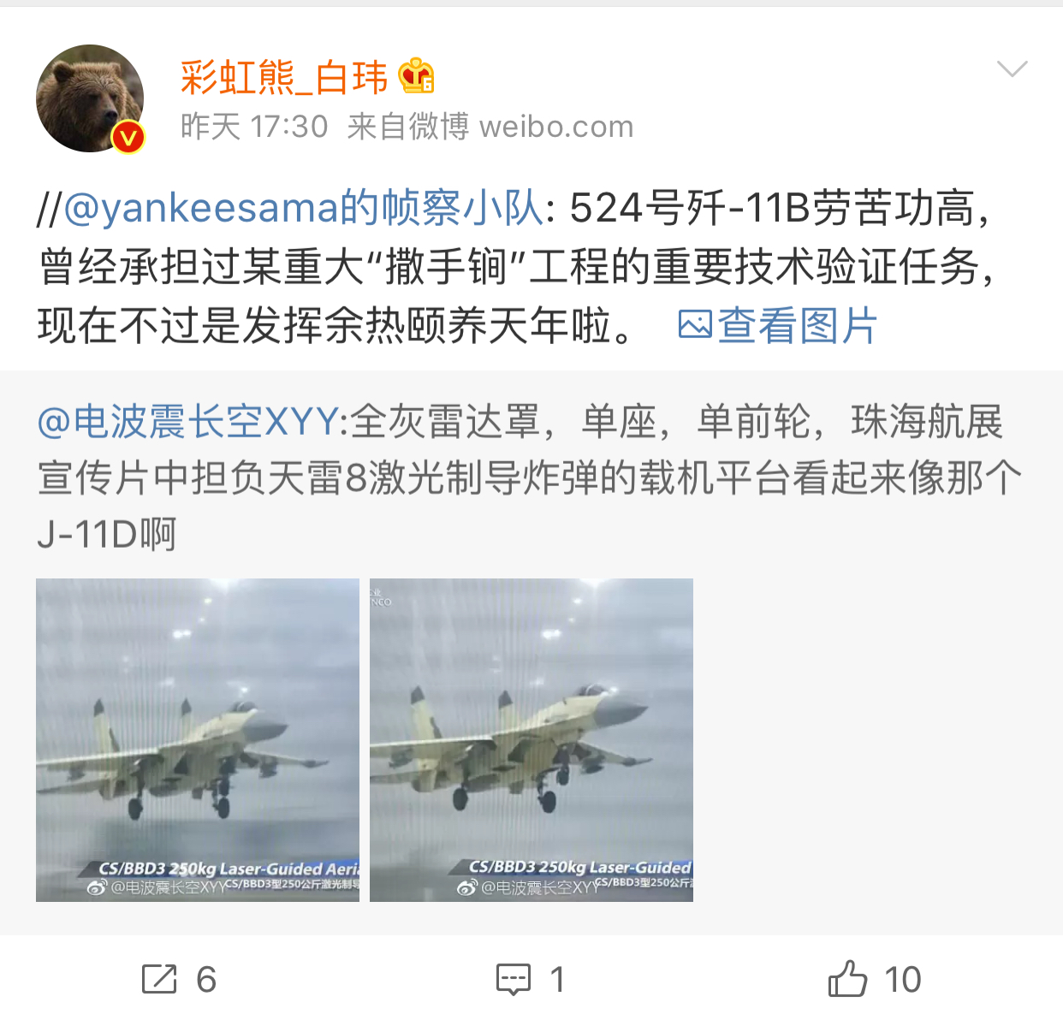This screenshot has height=1020, width=1063.
Task: Tap the comment count 1
Action: 557,980
